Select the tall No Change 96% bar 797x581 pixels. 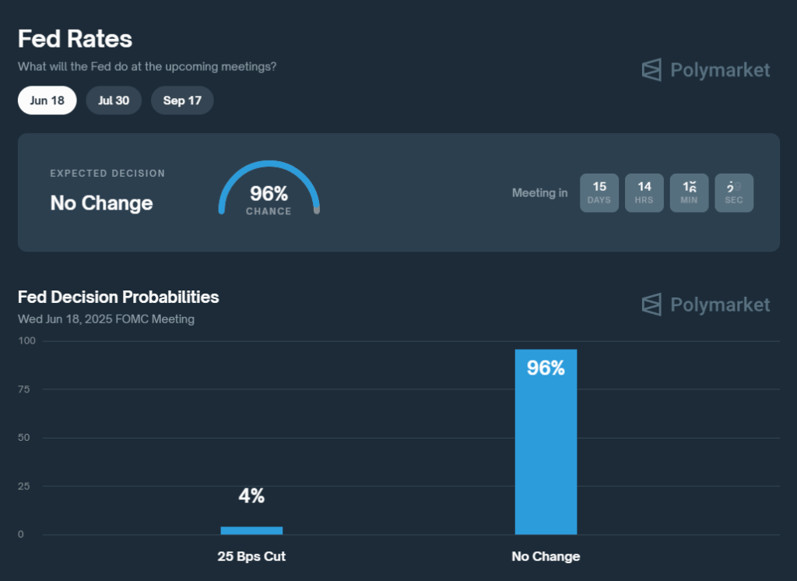click(546, 442)
